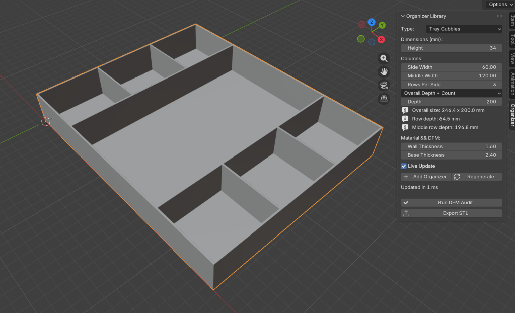The width and height of the screenshot is (515, 313).
Task: Click the Regenerate button
Action: coord(477,177)
